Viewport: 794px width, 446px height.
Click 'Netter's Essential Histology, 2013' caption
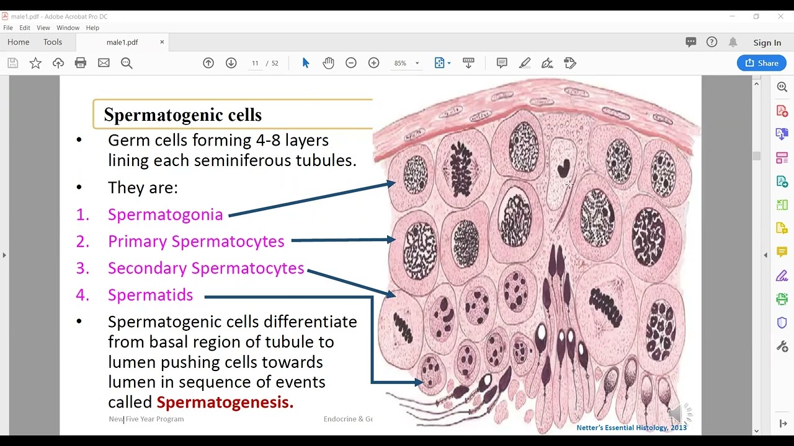point(631,427)
